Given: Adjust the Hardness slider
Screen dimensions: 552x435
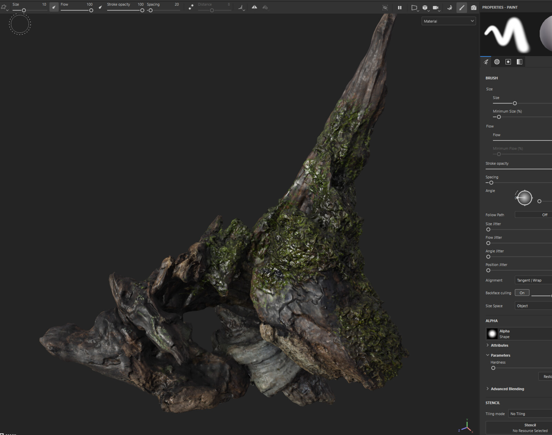Looking at the screenshot, I should [x=521, y=368].
